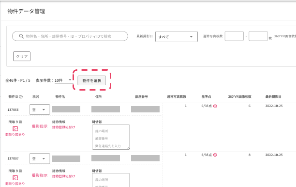The image size is (296, 187).
Task: Focus the property name search field
Action: click(70, 36)
